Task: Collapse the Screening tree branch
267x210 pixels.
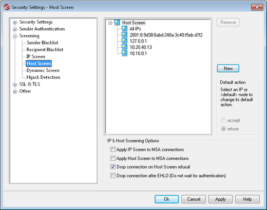Action: click(x=15, y=36)
